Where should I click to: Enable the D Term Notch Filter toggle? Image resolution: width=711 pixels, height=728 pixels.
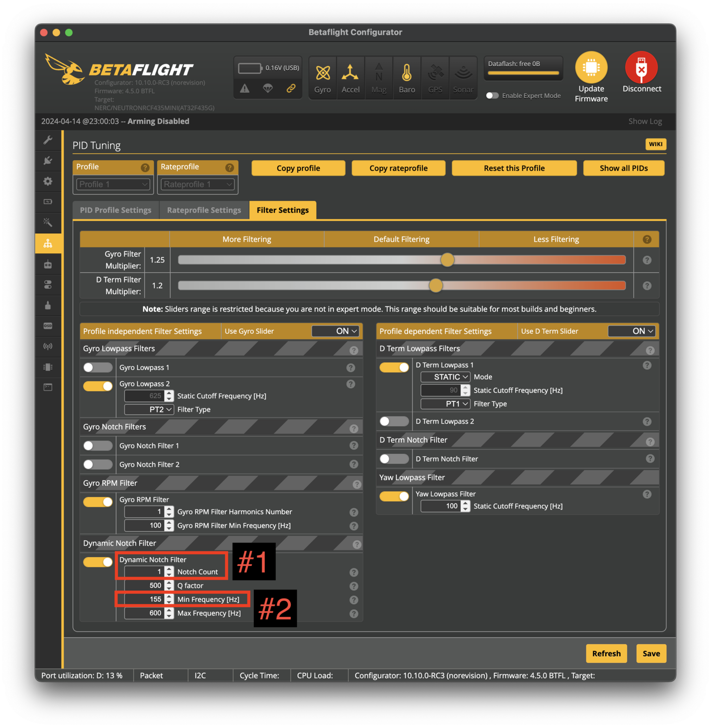(x=394, y=459)
